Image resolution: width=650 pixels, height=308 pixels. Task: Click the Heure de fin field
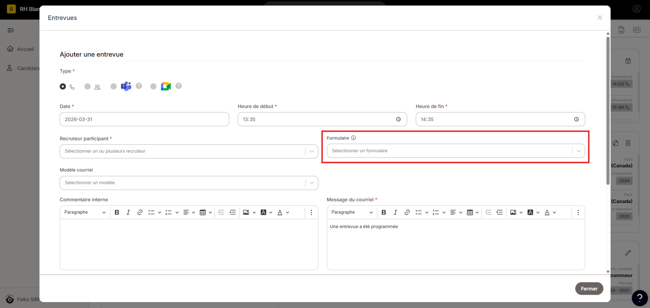click(500, 119)
